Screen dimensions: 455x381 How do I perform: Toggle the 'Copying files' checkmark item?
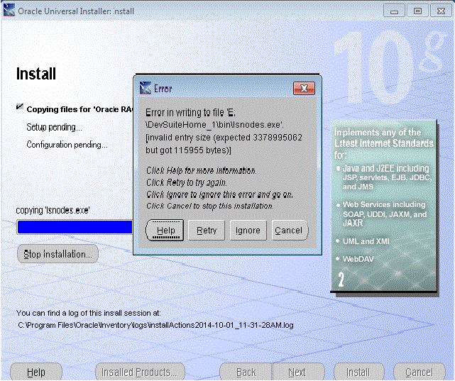(x=20, y=109)
